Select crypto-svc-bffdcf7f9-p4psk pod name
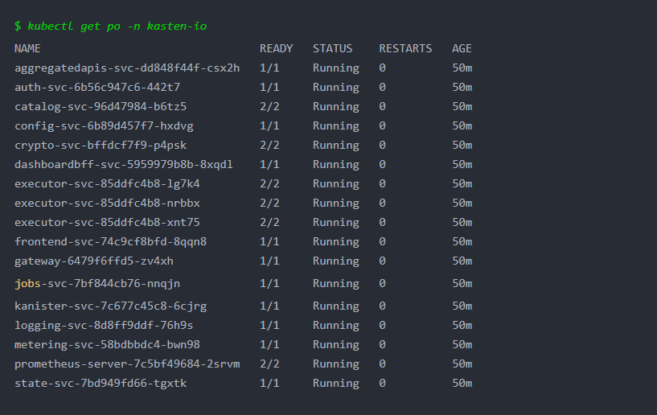Viewport: 657px width, 415px height. point(101,145)
